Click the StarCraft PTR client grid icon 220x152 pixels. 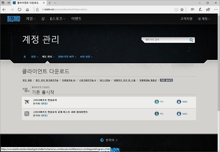pos(27,114)
